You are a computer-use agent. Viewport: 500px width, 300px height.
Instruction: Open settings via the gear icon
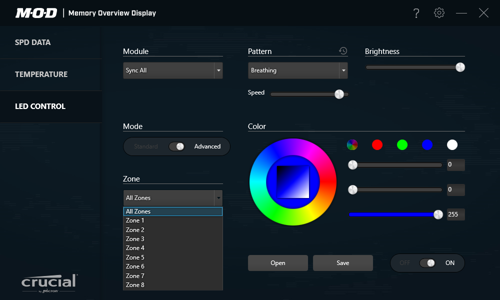(439, 13)
